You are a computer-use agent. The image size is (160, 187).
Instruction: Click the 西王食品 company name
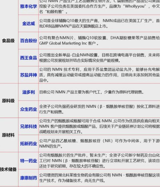point(29,58)
